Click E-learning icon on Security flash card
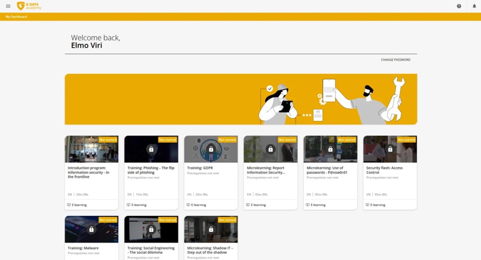481x260 pixels. 367,205
